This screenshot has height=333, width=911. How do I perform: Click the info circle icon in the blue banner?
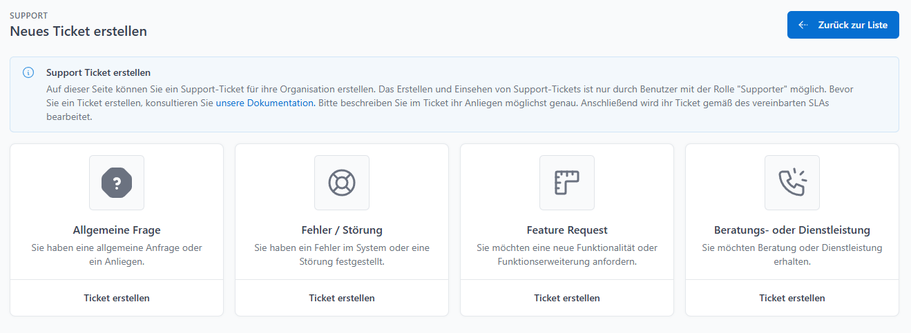click(28, 72)
